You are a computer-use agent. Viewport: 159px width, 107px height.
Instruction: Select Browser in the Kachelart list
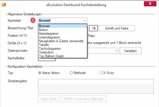[x=63, y=26]
